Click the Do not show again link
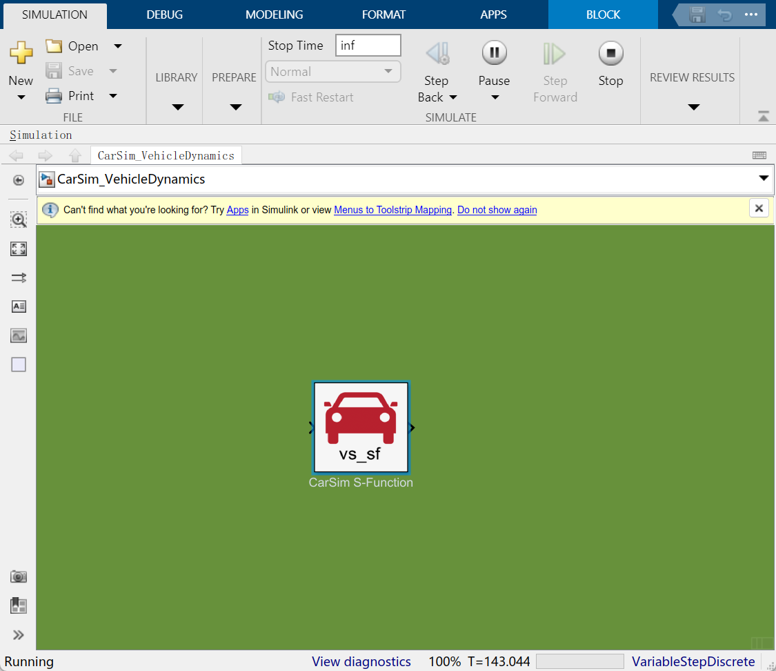The height and width of the screenshot is (671, 776). (497, 210)
